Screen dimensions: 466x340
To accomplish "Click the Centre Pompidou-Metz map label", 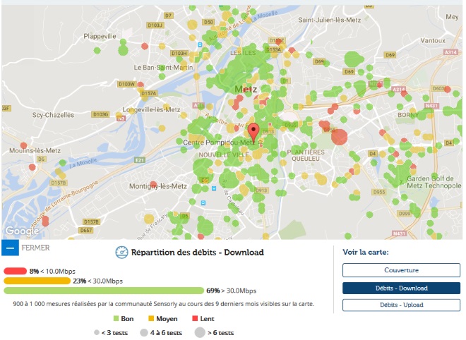I will point(219,143).
